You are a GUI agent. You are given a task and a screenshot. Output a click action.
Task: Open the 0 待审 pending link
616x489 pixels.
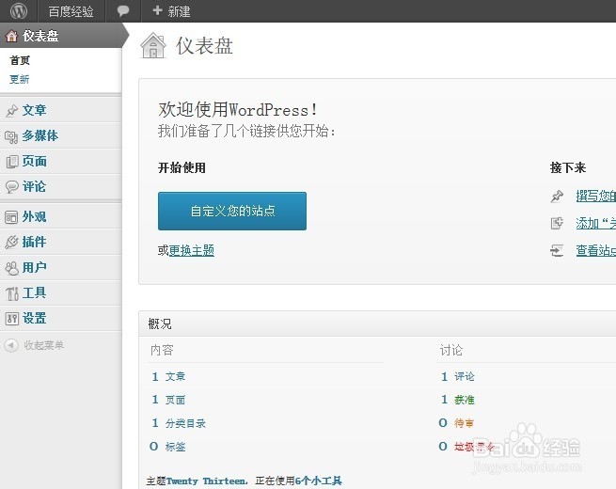[456, 423]
